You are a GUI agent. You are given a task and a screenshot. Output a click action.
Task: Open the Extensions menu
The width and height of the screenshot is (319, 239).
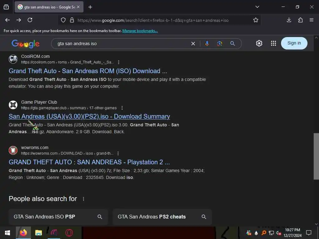[x=300, y=20]
